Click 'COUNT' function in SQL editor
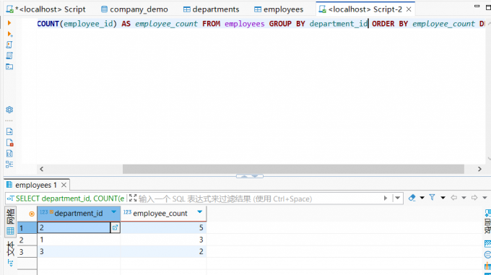The width and height of the screenshot is (491, 275). point(48,24)
